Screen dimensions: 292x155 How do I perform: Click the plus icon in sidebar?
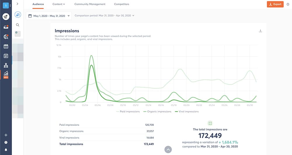point(6,135)
